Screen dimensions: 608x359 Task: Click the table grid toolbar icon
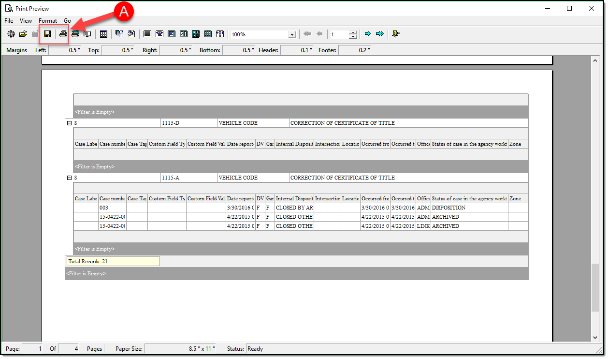pyautogui.click(x=103, y=34)
